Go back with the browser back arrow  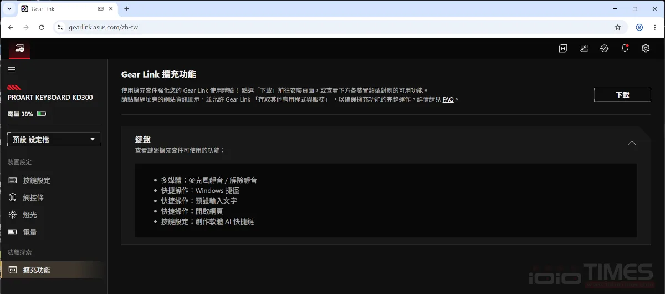(11, 27)
